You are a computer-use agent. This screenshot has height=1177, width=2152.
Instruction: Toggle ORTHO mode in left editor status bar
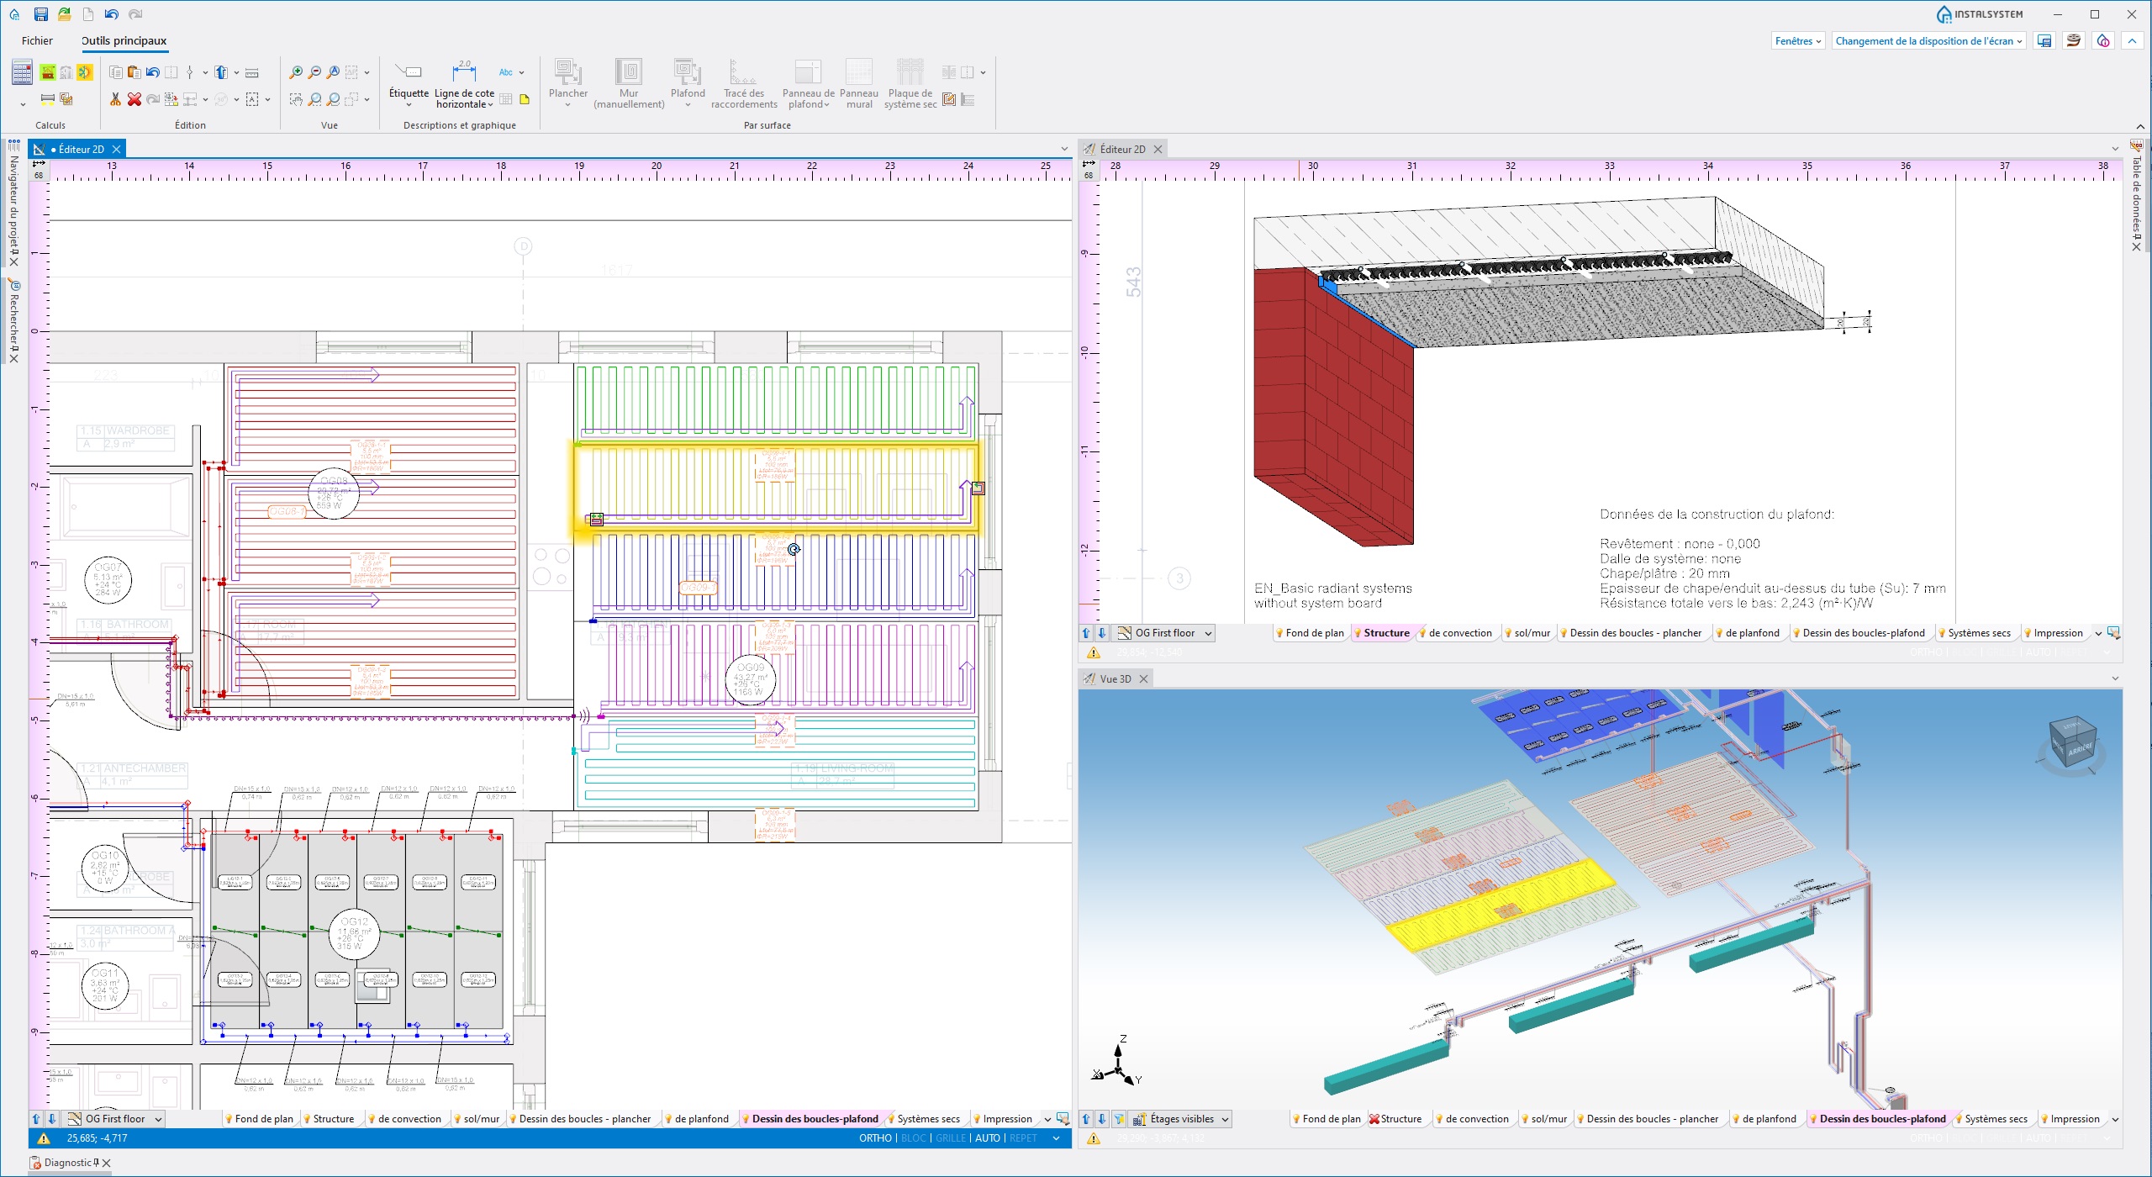point(875,1138)
